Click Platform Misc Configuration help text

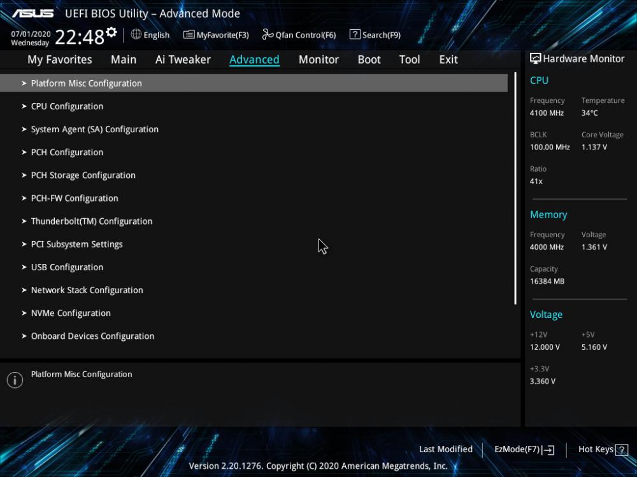[82, 375]
